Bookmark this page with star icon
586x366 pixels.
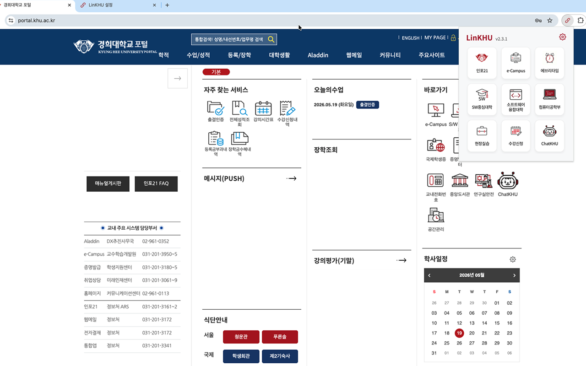pos(550,21)
